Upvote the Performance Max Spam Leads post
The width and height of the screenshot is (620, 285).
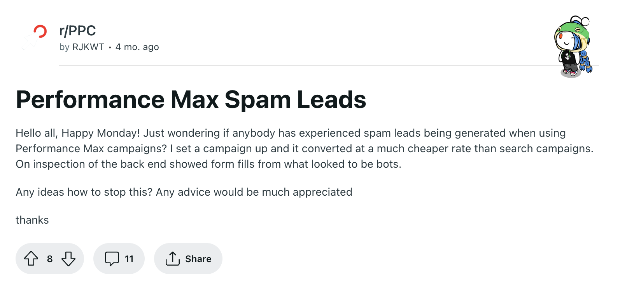pyautogui.click(x=31, y=259)
